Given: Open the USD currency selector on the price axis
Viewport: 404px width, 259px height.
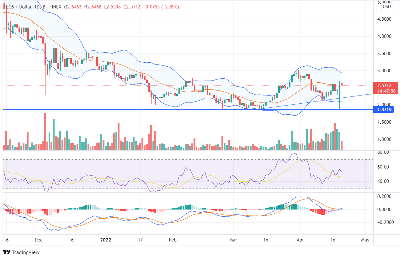Looking at the screenshot, I should pyautogui.click(x=386, y=6).
